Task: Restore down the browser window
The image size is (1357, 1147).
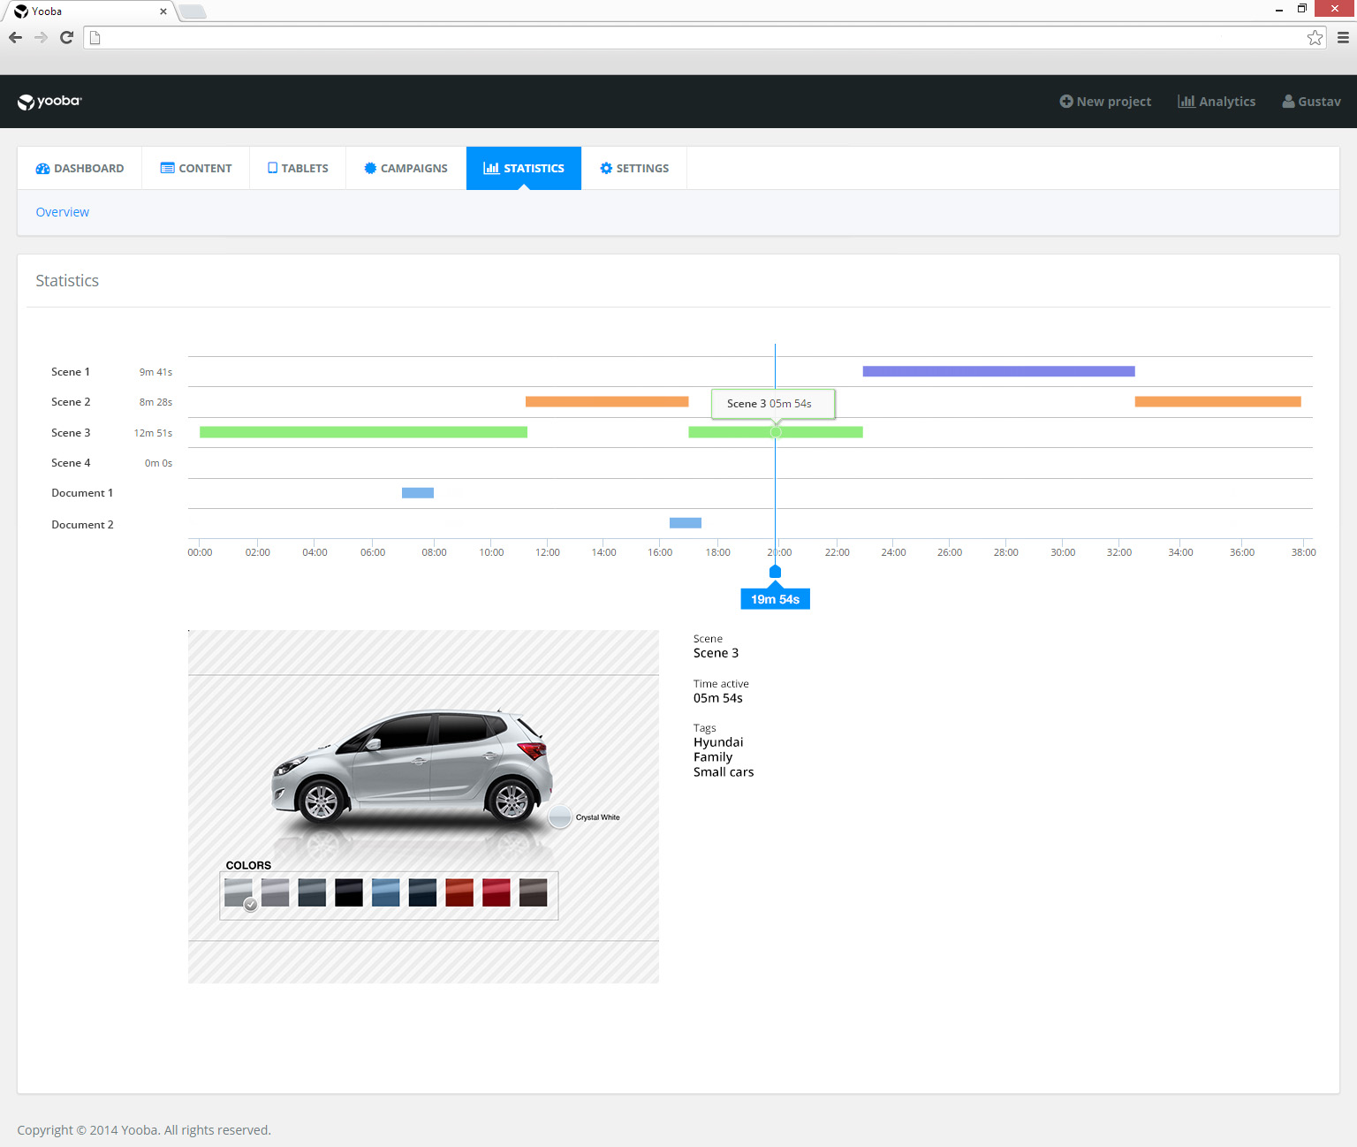Action: [1301, 9]
